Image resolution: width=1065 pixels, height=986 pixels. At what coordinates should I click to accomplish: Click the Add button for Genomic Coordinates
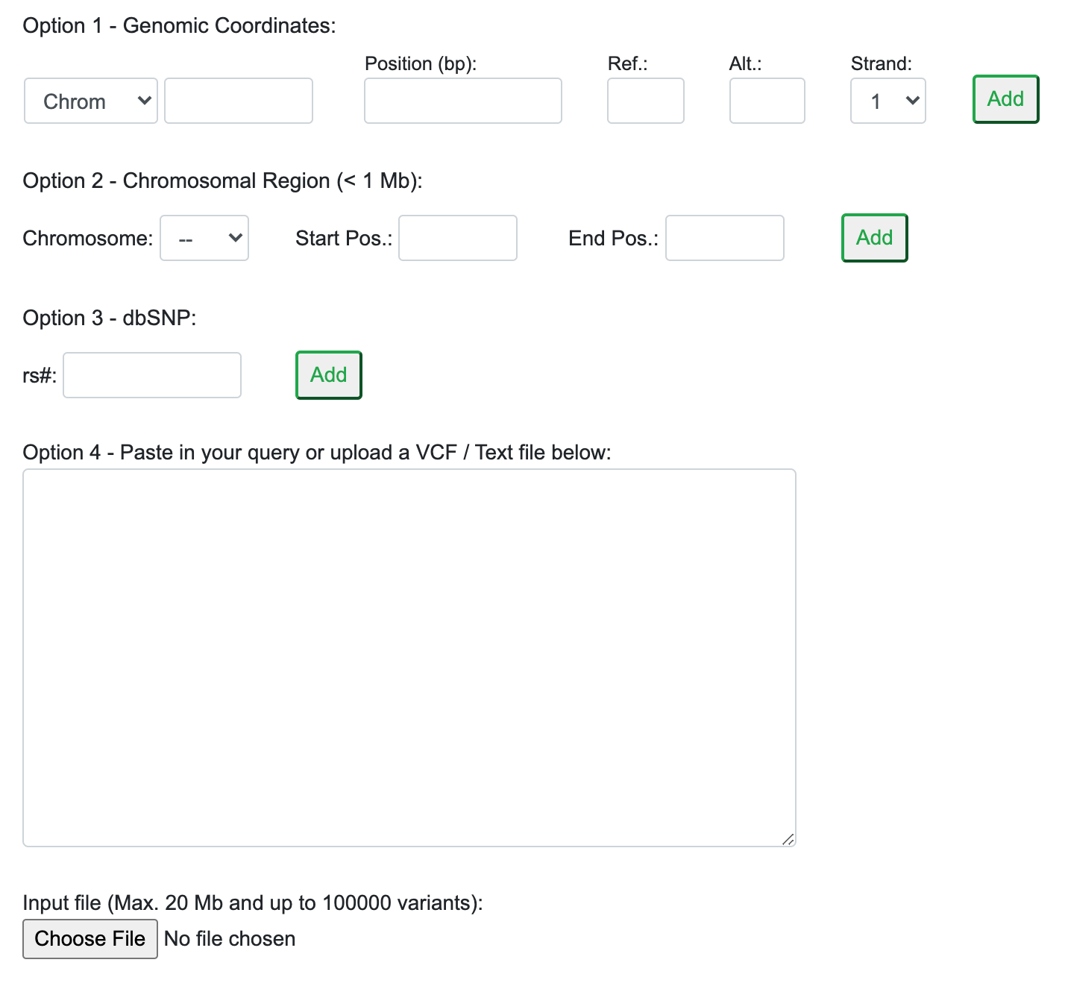click(x=1005, y=99)
